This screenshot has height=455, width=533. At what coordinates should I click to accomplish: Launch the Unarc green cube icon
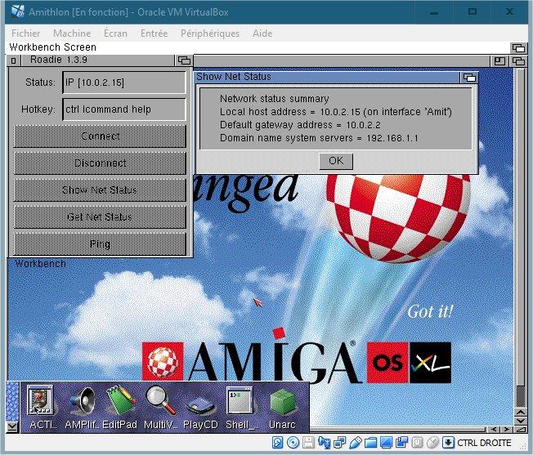282,402
